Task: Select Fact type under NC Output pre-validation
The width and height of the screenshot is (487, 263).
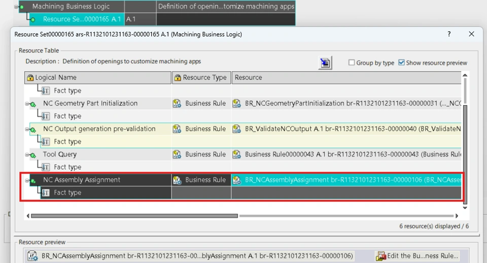Action: click(x=67, y=142)
